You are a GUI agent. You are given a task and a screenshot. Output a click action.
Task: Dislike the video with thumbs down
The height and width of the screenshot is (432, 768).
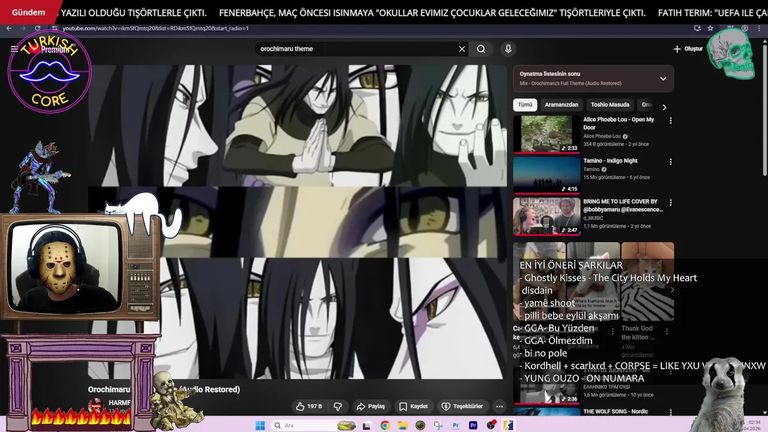click(x=338, y=406)
